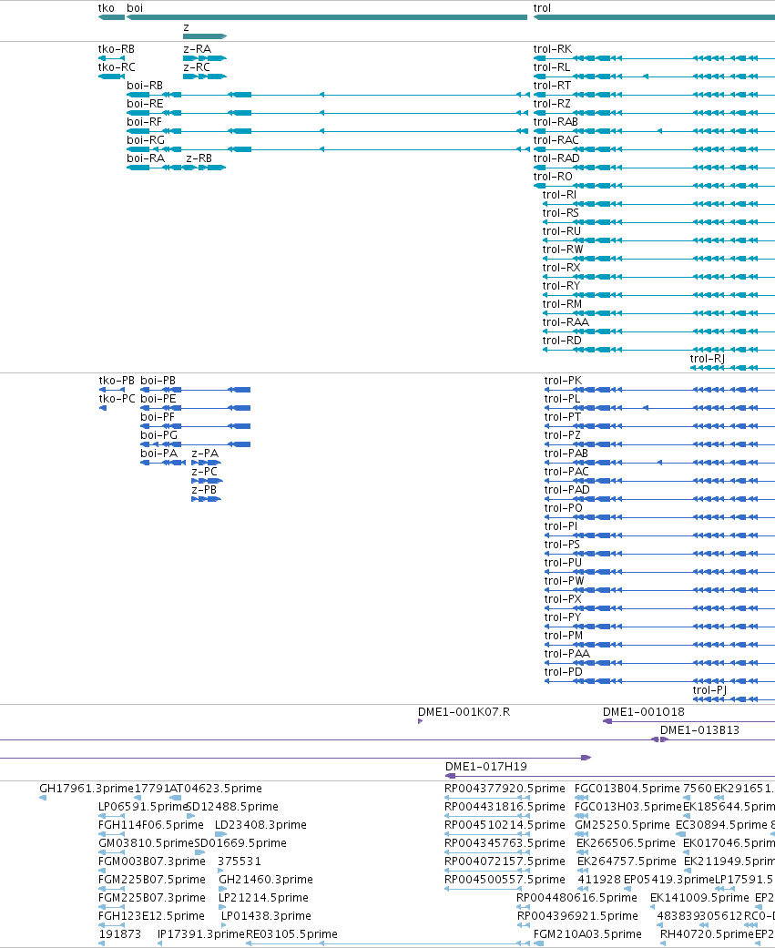Click GH21460.3prime EST label

[266, 879]
